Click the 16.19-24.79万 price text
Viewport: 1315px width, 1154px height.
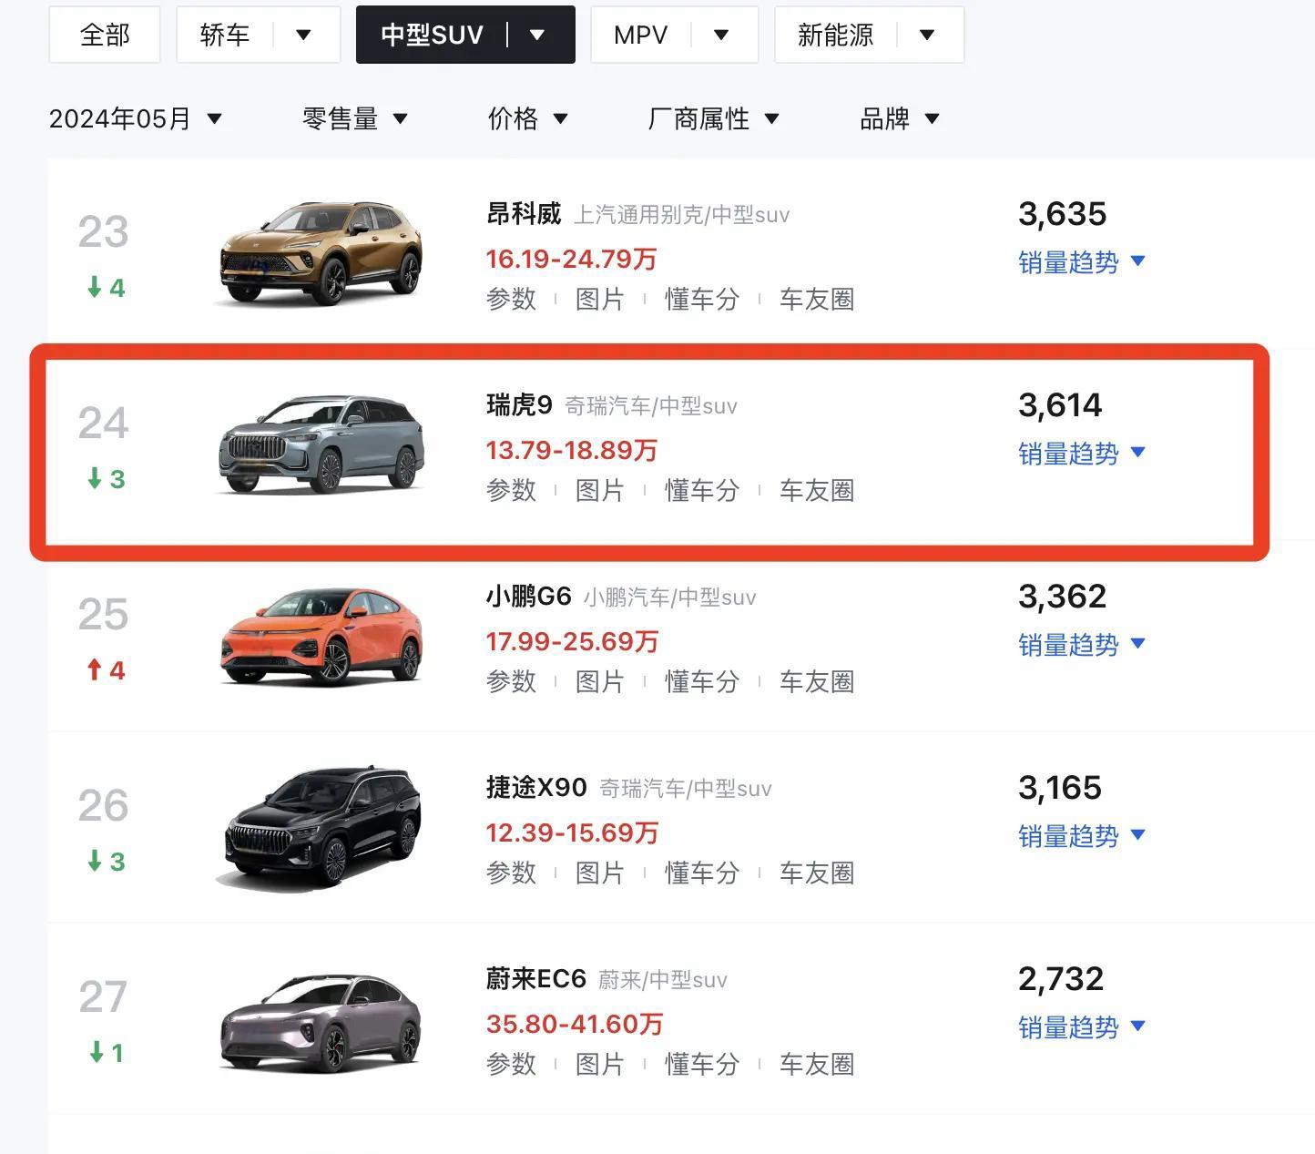pos(571,260)
